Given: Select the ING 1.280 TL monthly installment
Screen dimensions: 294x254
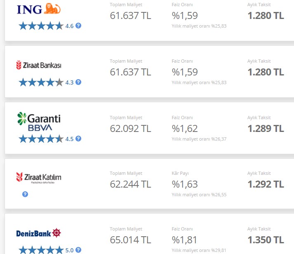Looking at the screenshot, I should click(x=266, y=16).
